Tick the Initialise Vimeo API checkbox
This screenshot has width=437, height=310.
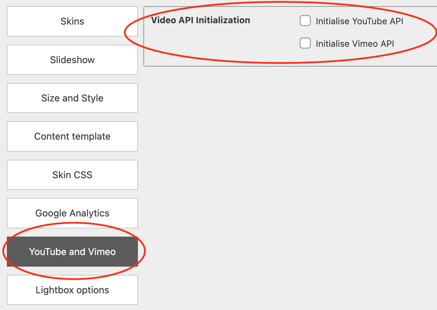(x=305, y=43)
